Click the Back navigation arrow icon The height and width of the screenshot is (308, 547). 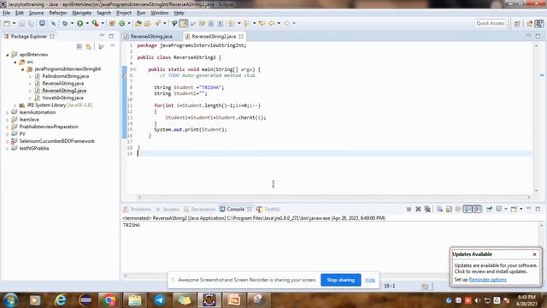(x=272, y=23)
